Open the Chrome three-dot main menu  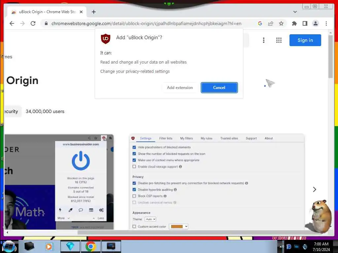(326, 23)
